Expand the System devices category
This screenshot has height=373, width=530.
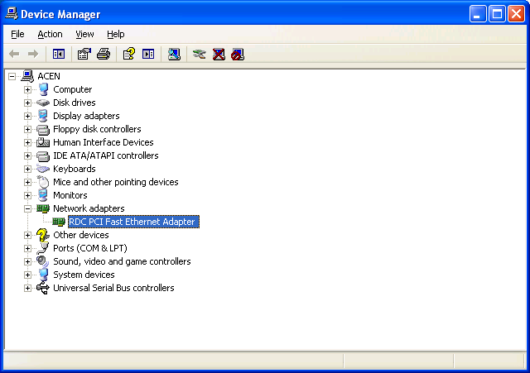click(x=27, y=275)
